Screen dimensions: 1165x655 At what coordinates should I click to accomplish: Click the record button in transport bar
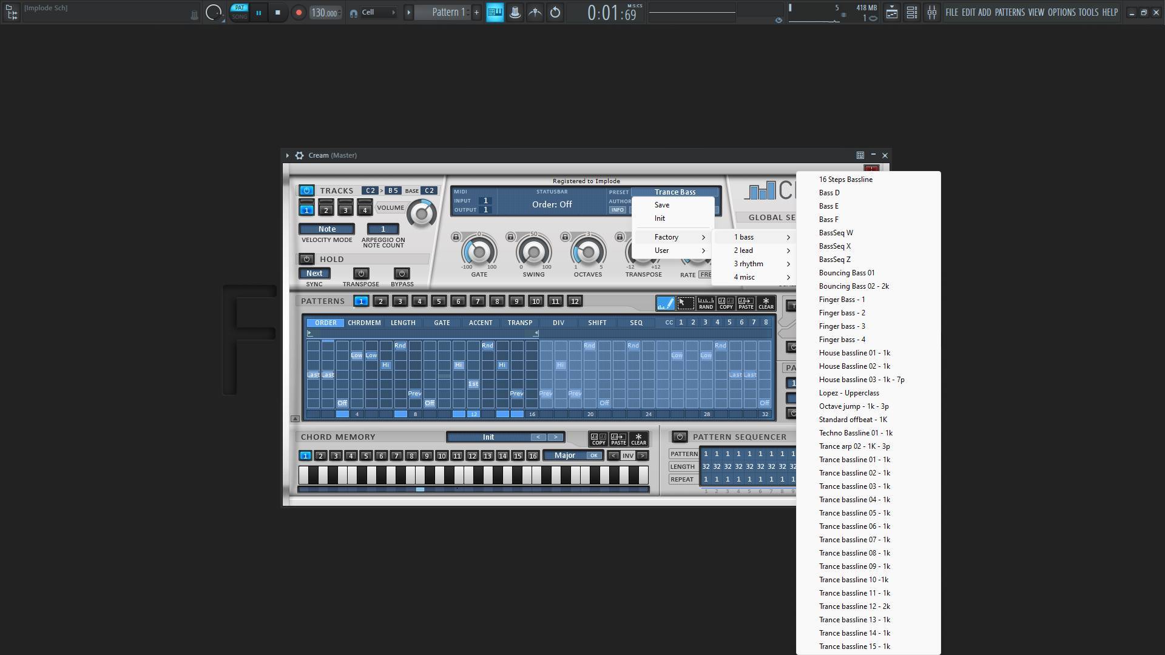(x=298, y=12)
